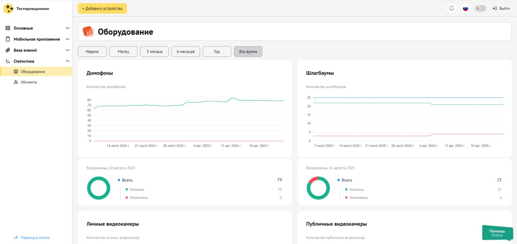This screenshot has width=517, height=244.
Task: Open the Помощь Online chat widget
Action: (x=497, y=233)
